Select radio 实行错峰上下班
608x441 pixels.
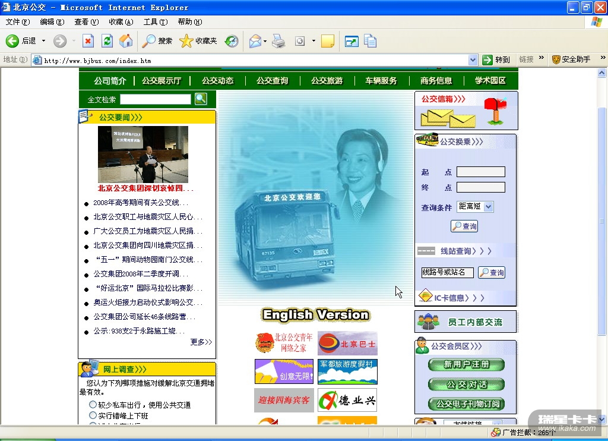[93, 415]
